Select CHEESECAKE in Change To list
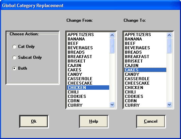 145,83
